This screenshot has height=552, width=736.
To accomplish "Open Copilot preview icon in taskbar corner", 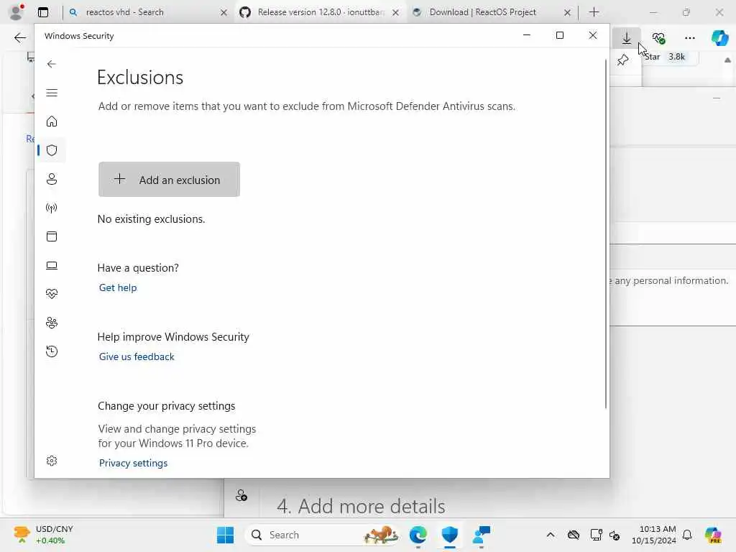I will click(x=713, y=535).
